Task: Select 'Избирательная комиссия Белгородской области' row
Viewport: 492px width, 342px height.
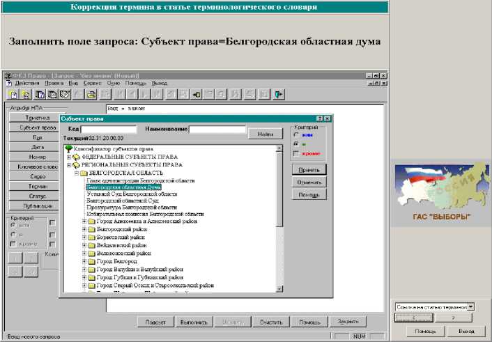Action: tap(145, 214)
